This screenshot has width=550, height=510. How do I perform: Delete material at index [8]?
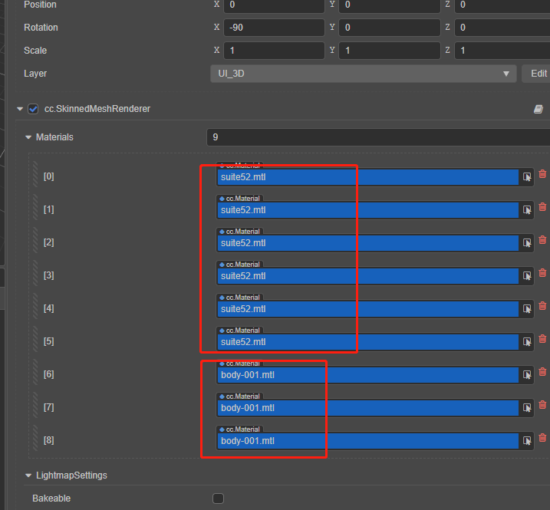point(542,437)
